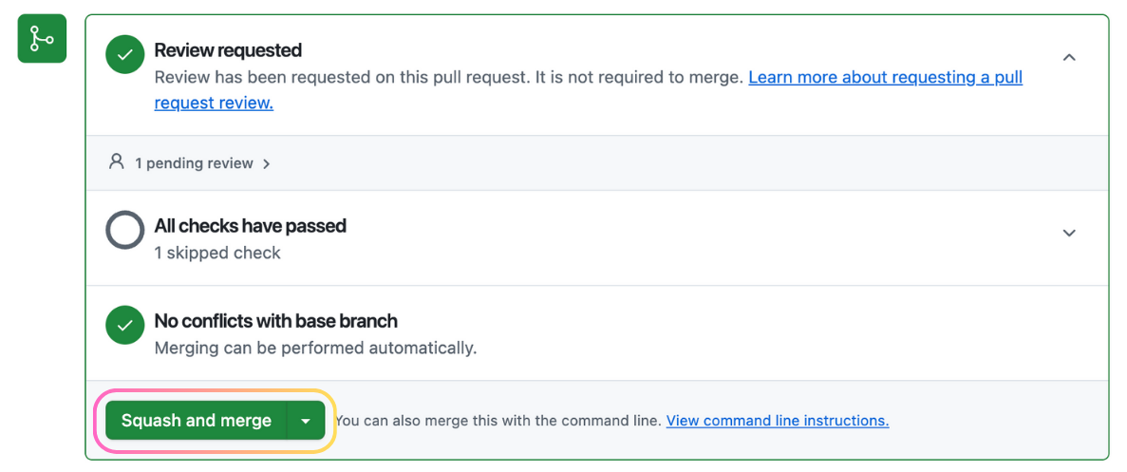Open the Learn more about requesting review link
Screen dimensions: 1127x472
coord(885,78)
